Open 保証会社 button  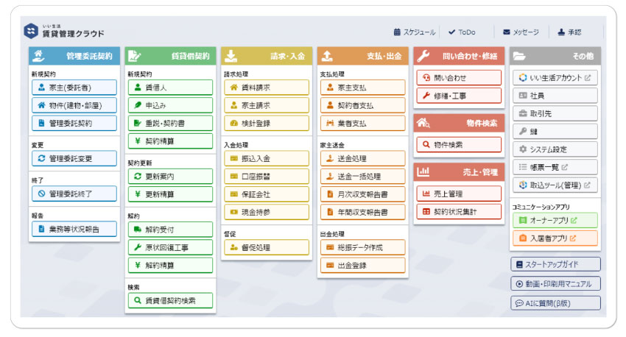(267, 194)
